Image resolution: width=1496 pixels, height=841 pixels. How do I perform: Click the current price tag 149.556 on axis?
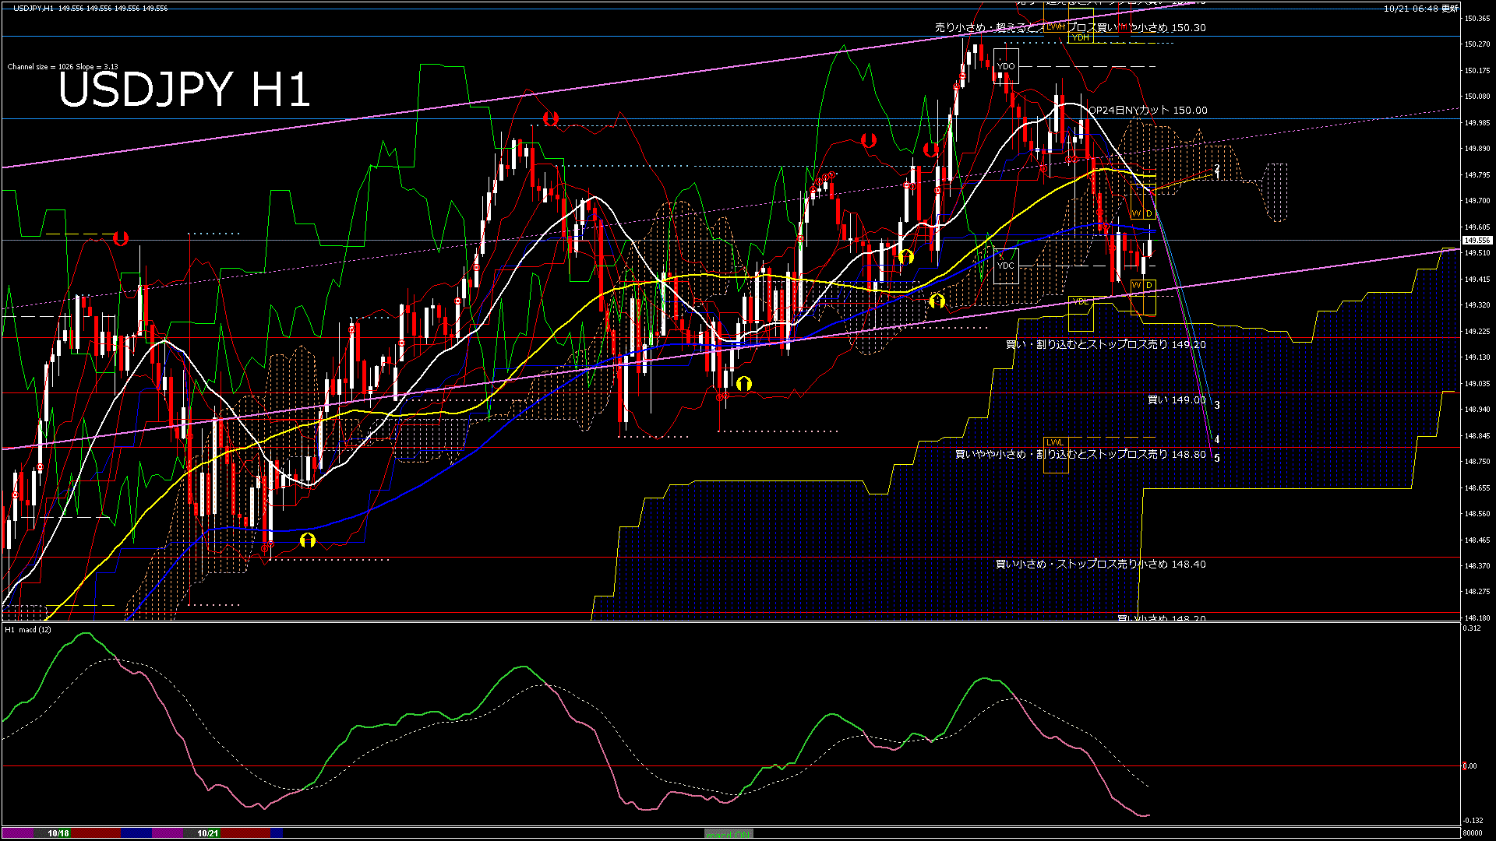1477,241
